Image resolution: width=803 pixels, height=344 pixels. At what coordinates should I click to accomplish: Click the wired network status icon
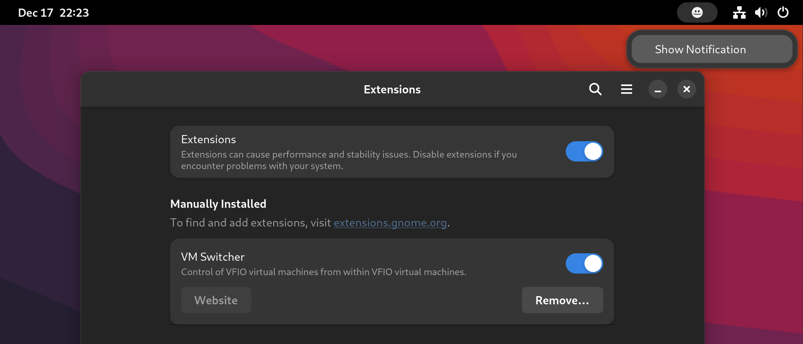click(x=739, y=13)
